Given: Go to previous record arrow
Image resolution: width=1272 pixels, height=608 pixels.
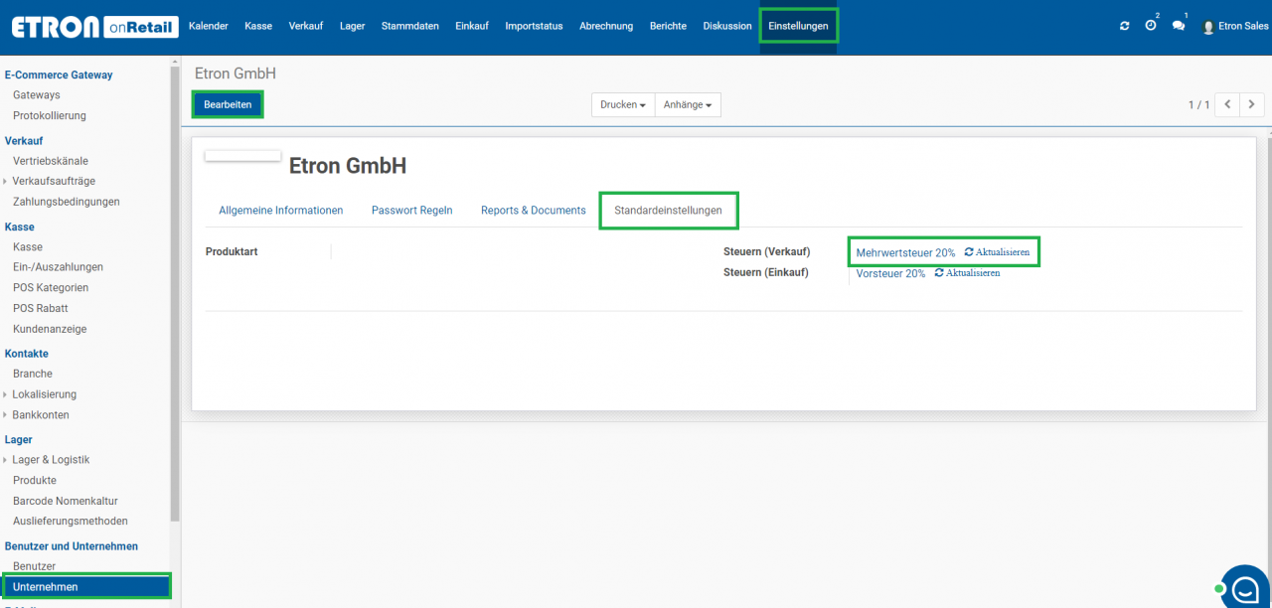Looking at the screenshot, I should (x=1228, y=104).
